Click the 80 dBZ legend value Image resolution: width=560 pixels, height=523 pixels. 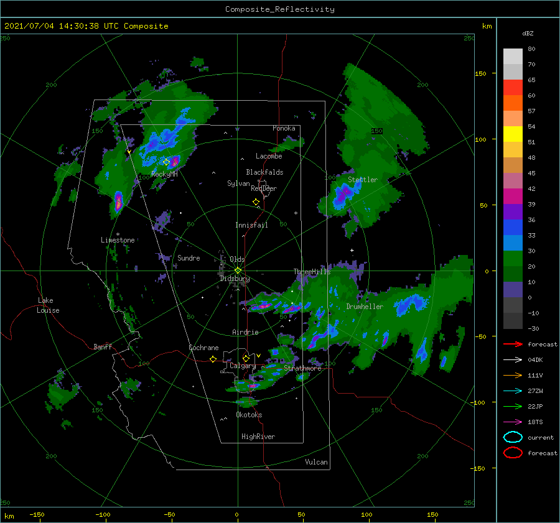click(x=531, y=49)
